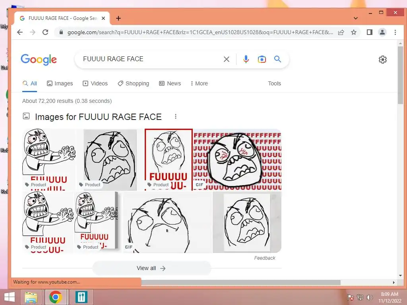Click the FUUUU RAGE FACE search field
Viewport: 407px width, 305px height.
[x=151, y=59]
